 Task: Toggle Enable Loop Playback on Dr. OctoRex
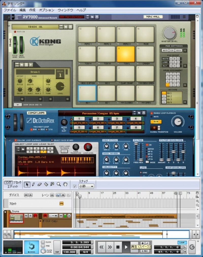[152, 113]
